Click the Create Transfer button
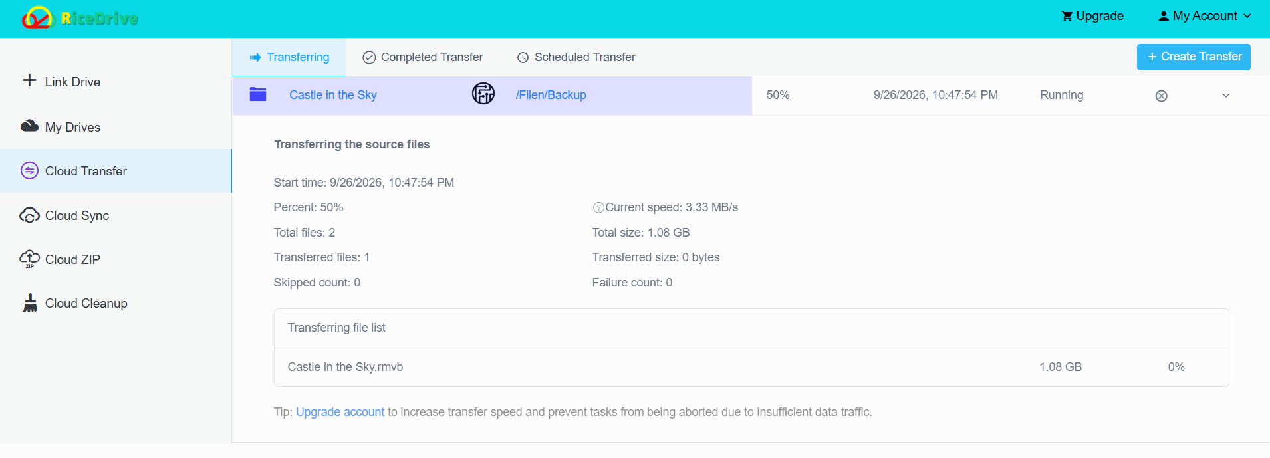The width and height of the screenshot is (1270, 458). coord(1194,57)
